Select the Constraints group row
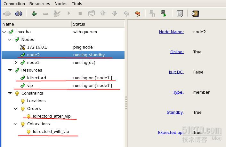The height and width of the screenshot is (147, 226). [x=63, y=93]
